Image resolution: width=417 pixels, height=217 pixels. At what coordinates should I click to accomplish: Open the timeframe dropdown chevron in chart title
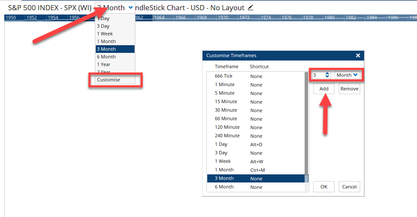tap(131, 7)
